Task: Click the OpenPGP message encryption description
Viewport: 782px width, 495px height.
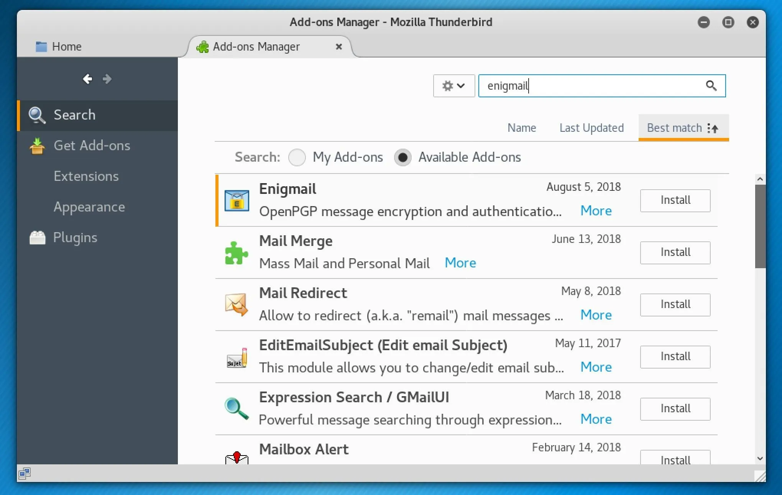Action: 410,211
